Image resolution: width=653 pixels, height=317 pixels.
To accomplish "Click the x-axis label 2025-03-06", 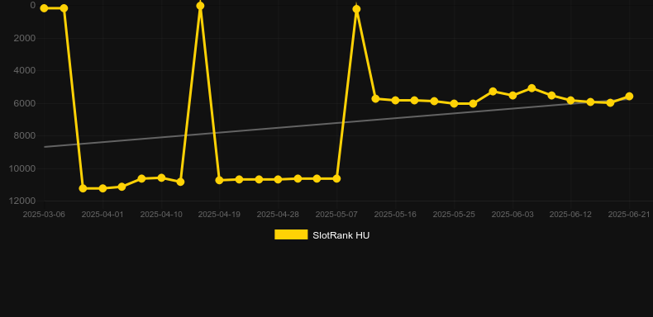I will pyautogui.click(x=44, y=215).
